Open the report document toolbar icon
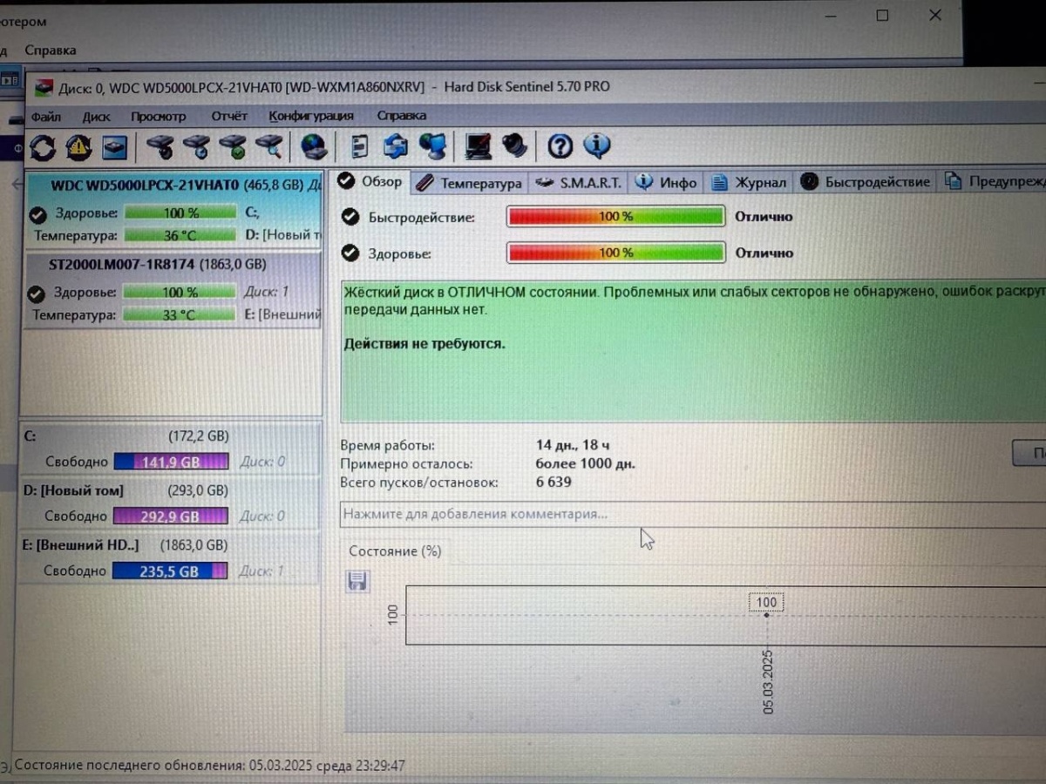Screen dimensions: 1046x784 [x=359, y=146]
